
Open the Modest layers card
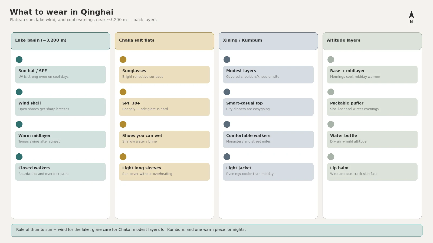pos(268,75)
